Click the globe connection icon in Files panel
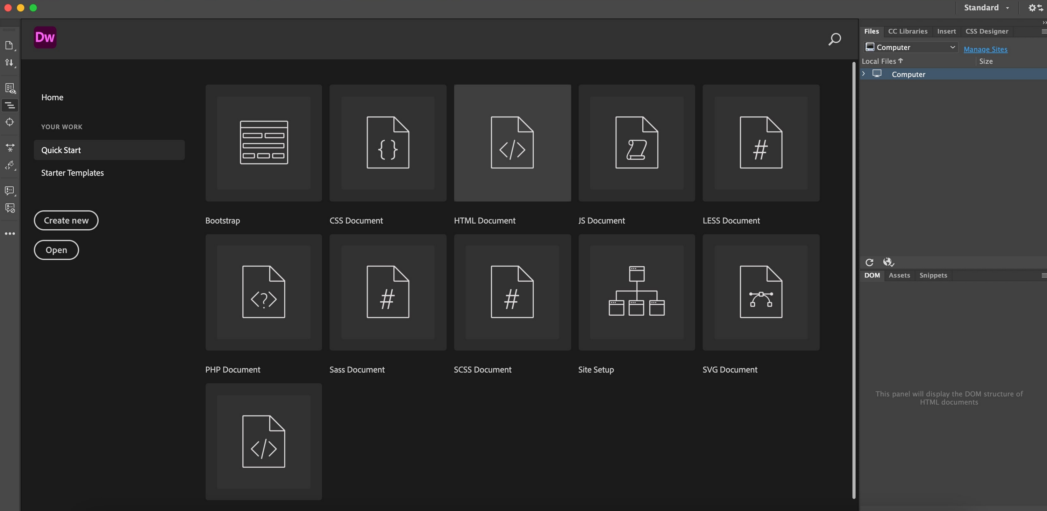Image resolution: width=1047 pixels, height=511 pixels. point(889,262)
